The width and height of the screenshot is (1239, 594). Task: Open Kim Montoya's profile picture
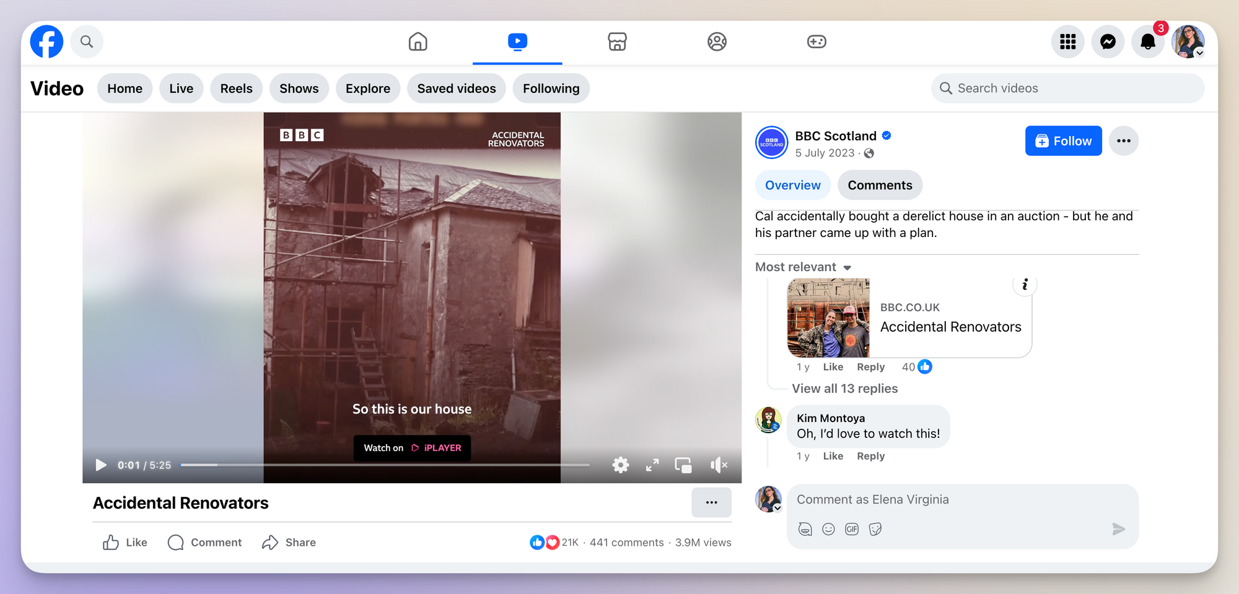click(x=768, y=420)
